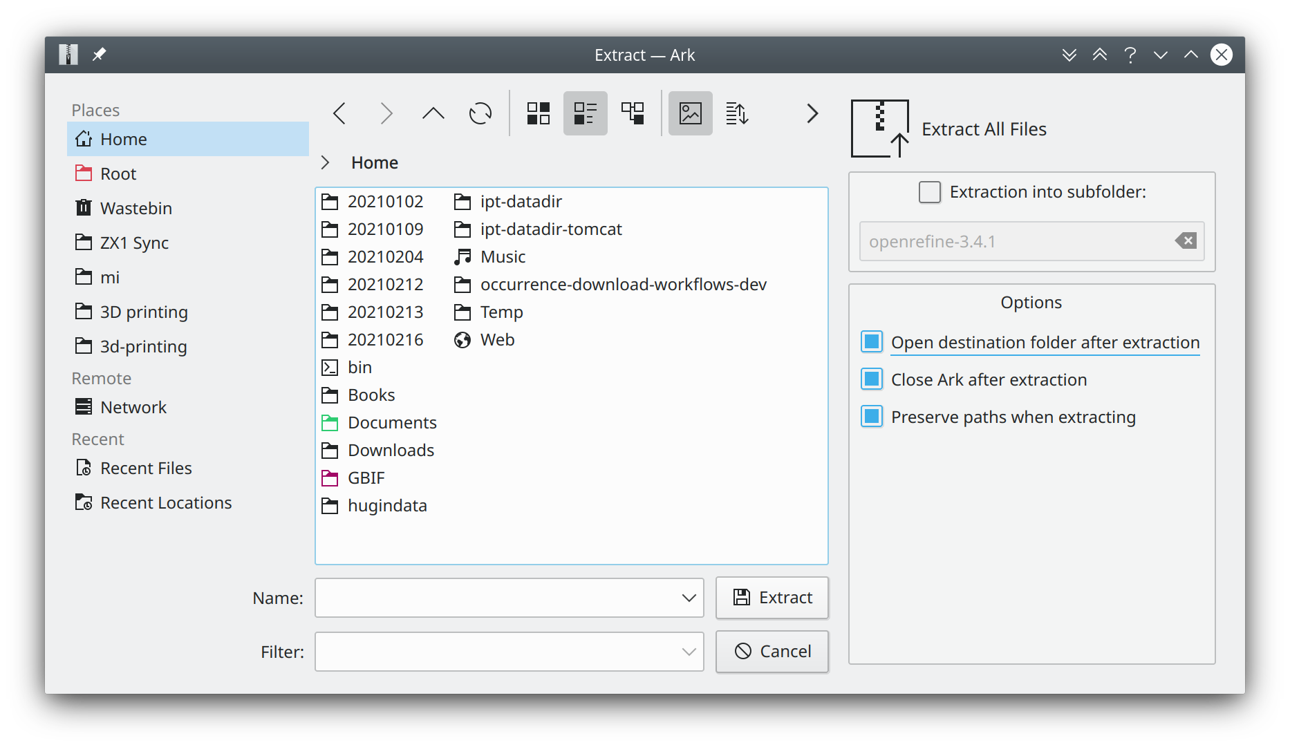Toggle the file preview panel
1290x747 pixels.
coord(690,113)
